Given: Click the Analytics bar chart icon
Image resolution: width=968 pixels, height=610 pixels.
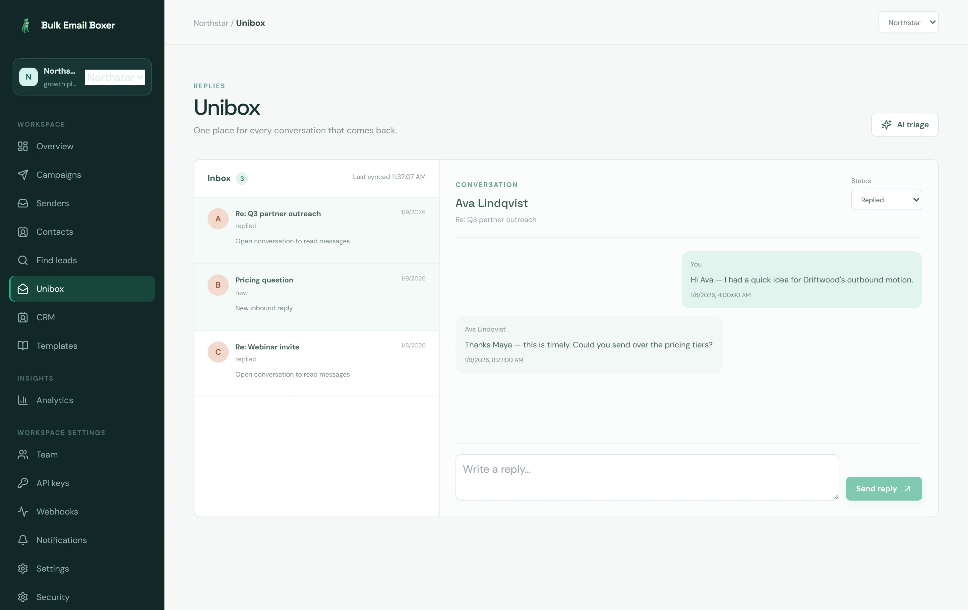Looking at the screenshot, I should click(x=23, y=400).
